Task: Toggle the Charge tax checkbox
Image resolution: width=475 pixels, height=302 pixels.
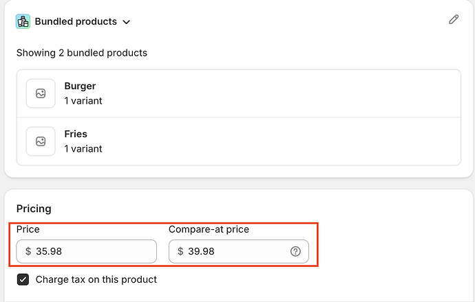Action: point(23,279)
